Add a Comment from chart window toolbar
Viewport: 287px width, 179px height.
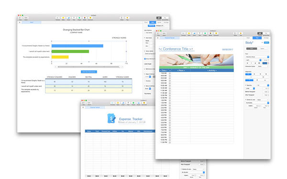90,18
